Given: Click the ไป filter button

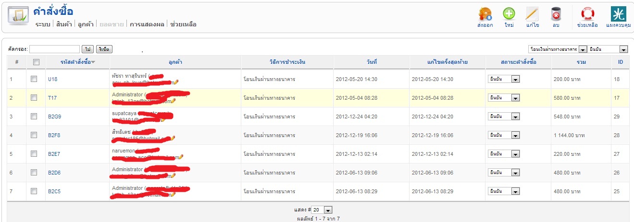Looking at the screenshot, I should (87, 49).
